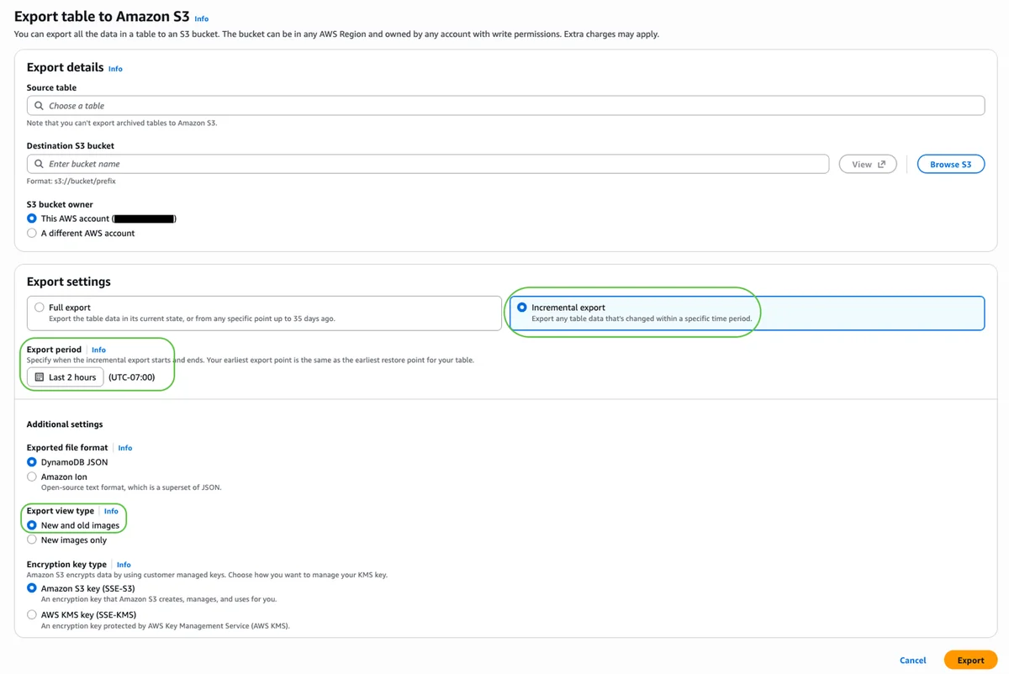Click the Enter bucket name input field
Image resolution: width=1009 pixels, height=674 pixels.
(x=428, y=164)
